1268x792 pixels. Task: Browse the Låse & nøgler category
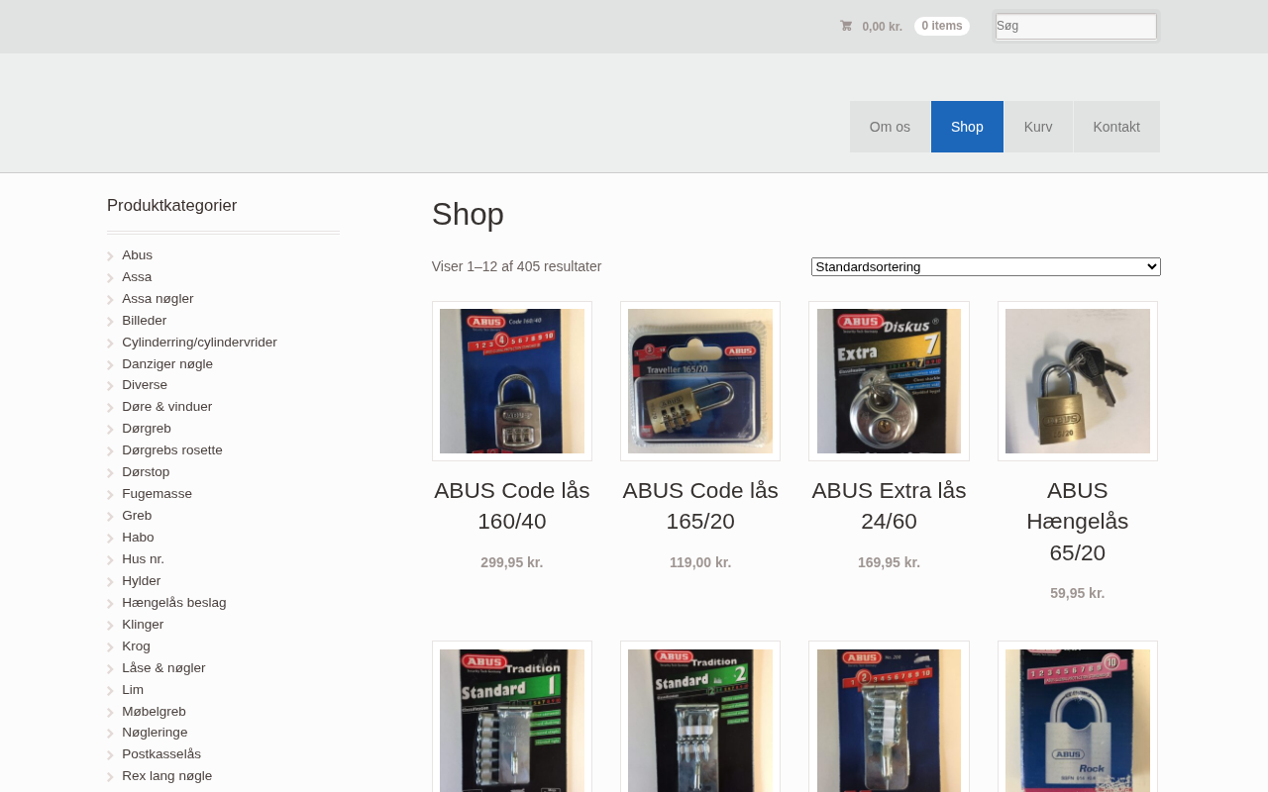pyautogui.click(x=163, y=668)
